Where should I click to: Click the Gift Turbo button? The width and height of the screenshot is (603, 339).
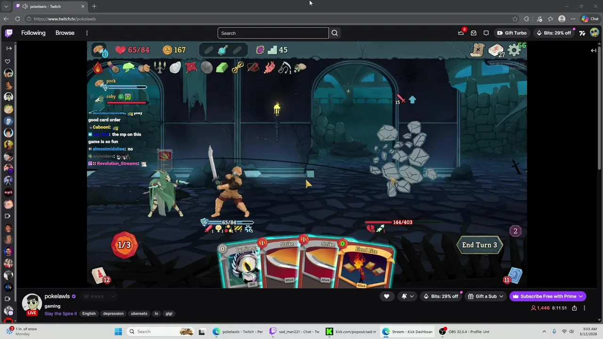pyautogui.click(x=512, y=33)
